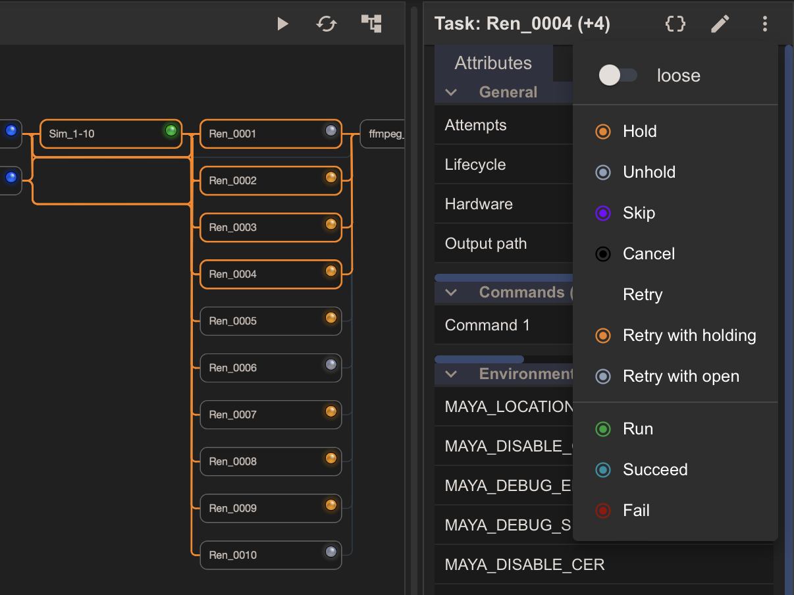Click gray status light on Ren_0001
This screenshot has height=595, width=794.
(331, 130)
